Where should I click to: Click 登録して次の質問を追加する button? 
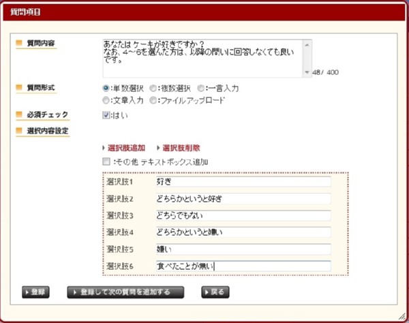[127, 292]
